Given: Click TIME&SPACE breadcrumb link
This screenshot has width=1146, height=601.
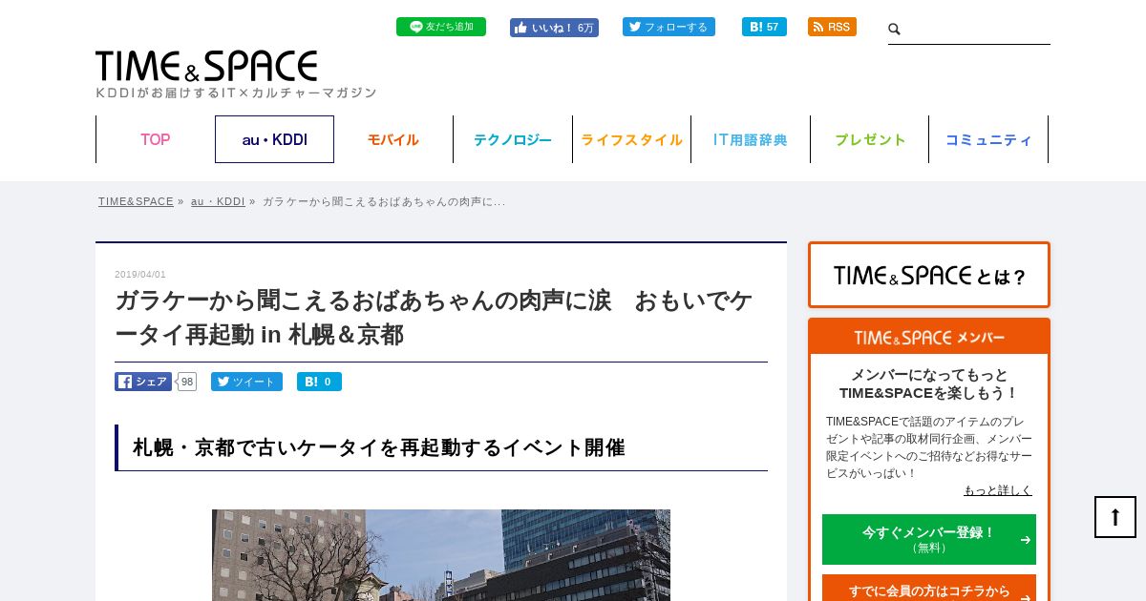Looking at the screenshot, I should click(x=136, y=201).
